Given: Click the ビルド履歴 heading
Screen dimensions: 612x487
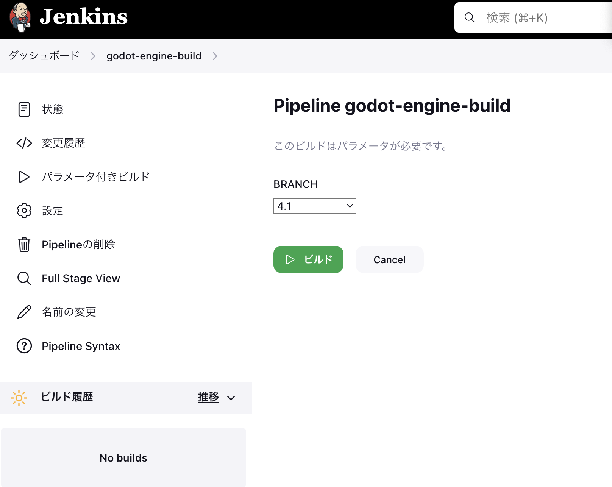Looking at the screenshot, I should coord(67,397).
